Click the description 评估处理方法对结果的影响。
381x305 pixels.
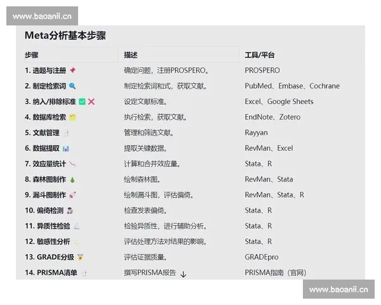166,241
